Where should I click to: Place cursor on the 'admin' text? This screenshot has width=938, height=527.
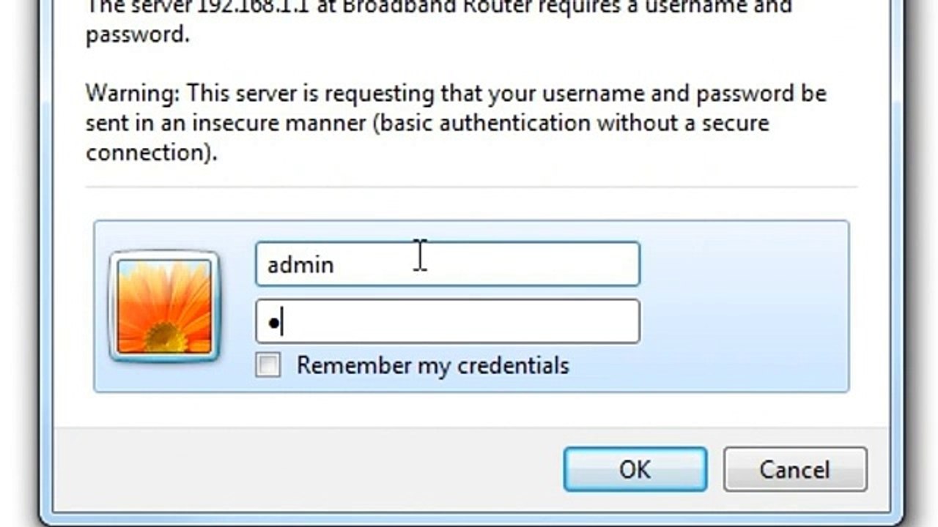tap(300, 264)
